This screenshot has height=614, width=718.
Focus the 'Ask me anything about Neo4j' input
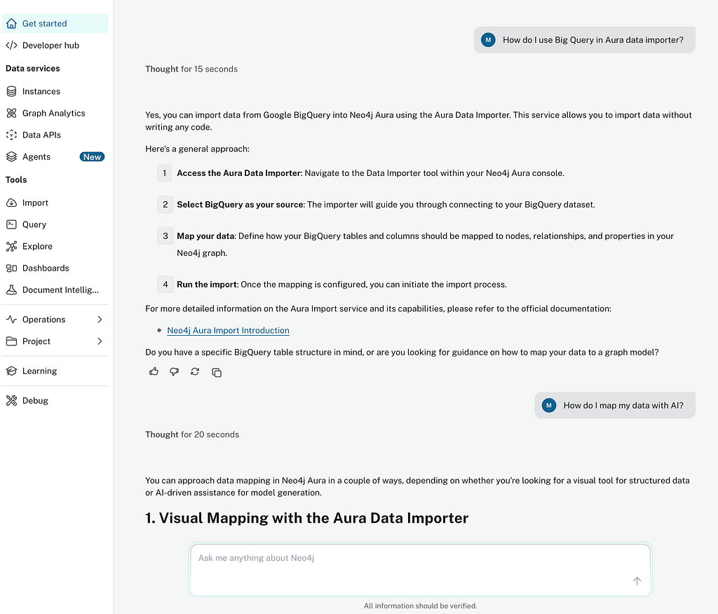point(420,570)
